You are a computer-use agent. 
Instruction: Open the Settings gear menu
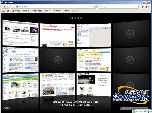click(x=147, y=7)
